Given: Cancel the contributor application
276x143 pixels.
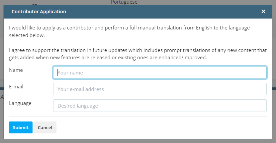Looking at the screenshot, I should 45,127.
